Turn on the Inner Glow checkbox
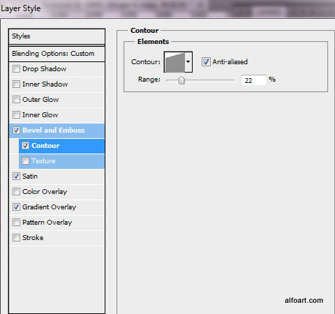 pos(16,115)
